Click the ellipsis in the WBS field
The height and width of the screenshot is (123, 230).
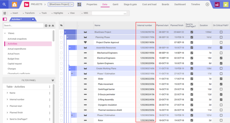[125, 14]
